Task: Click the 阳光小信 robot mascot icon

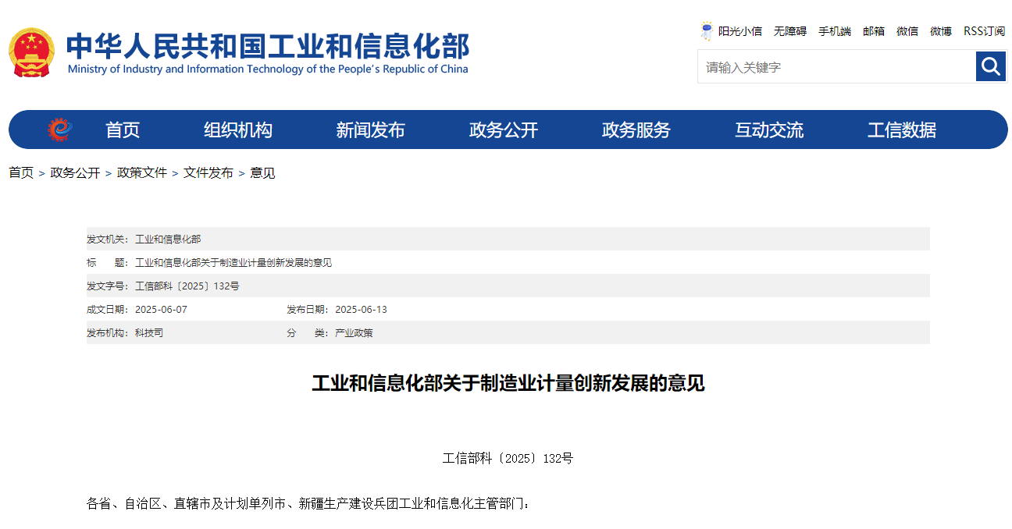Action: tap(707, 31)
